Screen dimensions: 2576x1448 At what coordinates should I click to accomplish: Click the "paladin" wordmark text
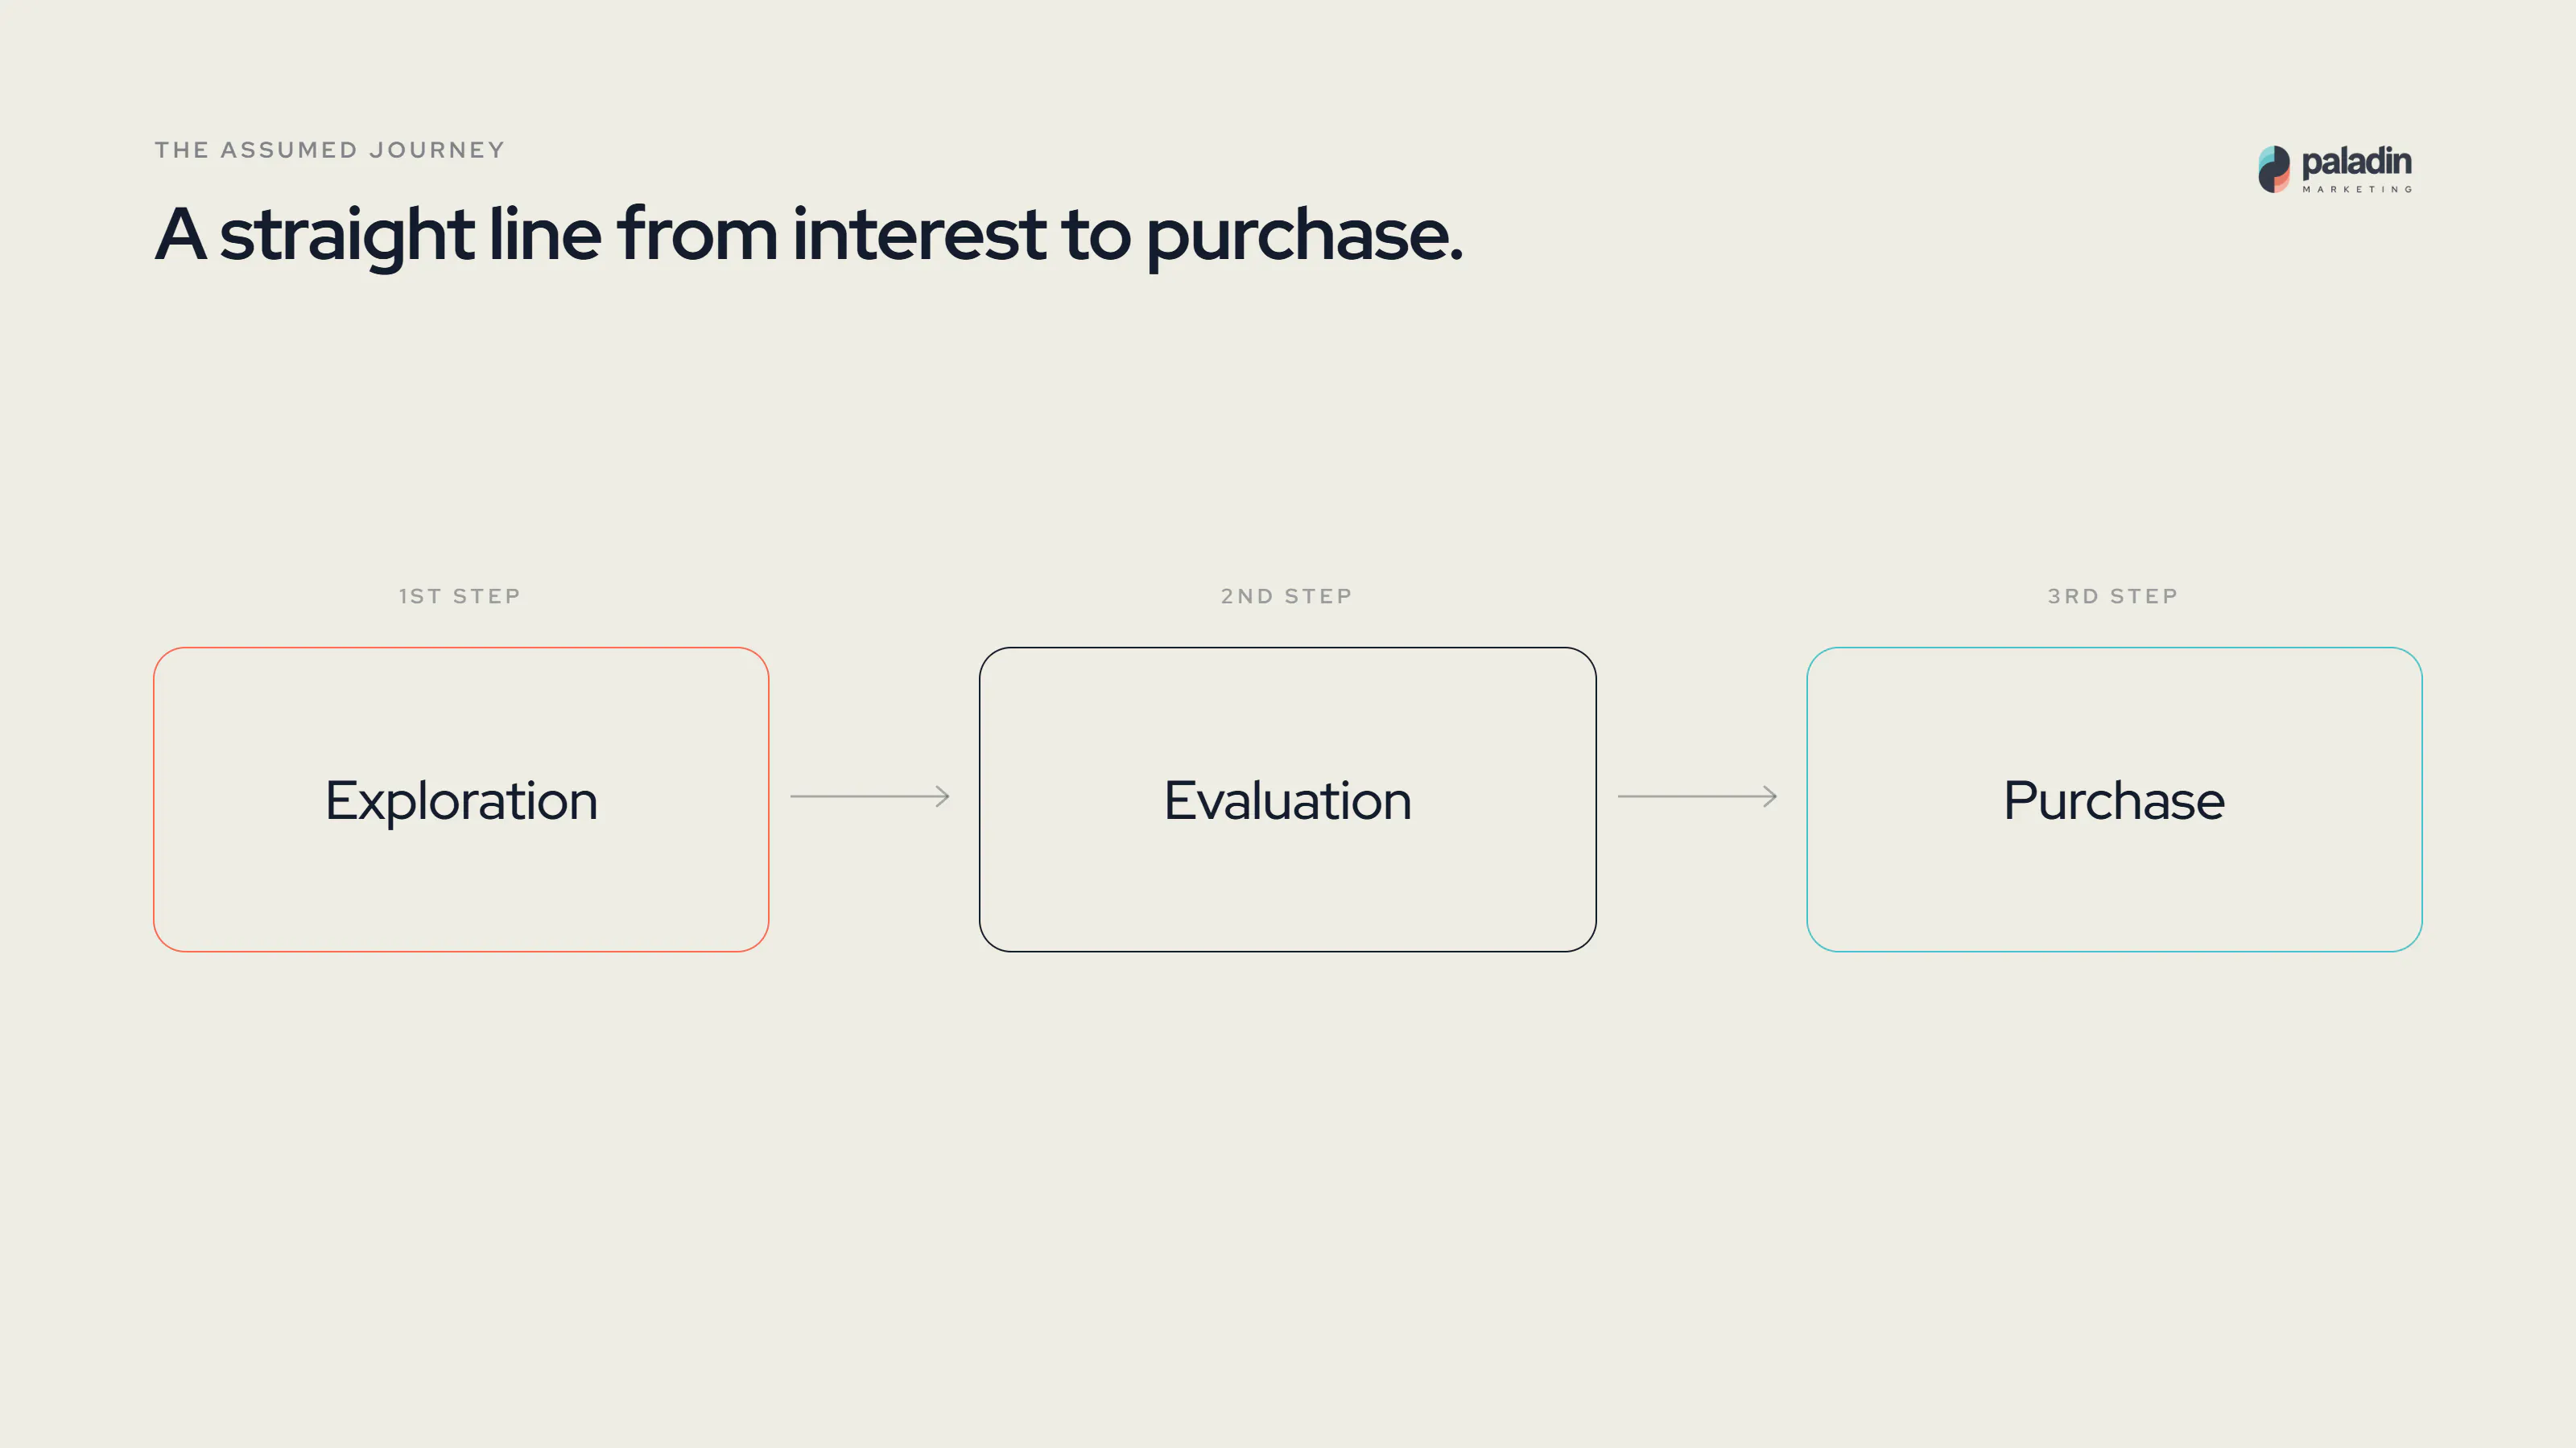pos(2356,162)
